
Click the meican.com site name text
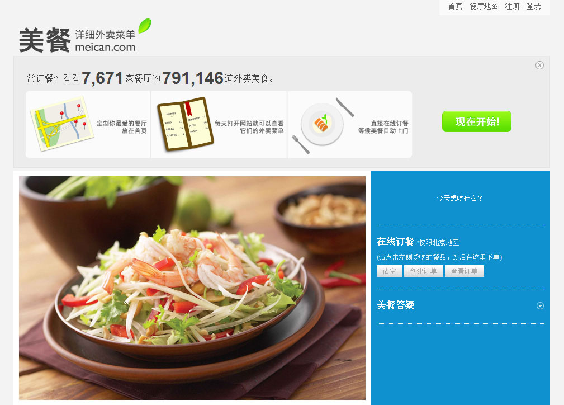point(106,47)
